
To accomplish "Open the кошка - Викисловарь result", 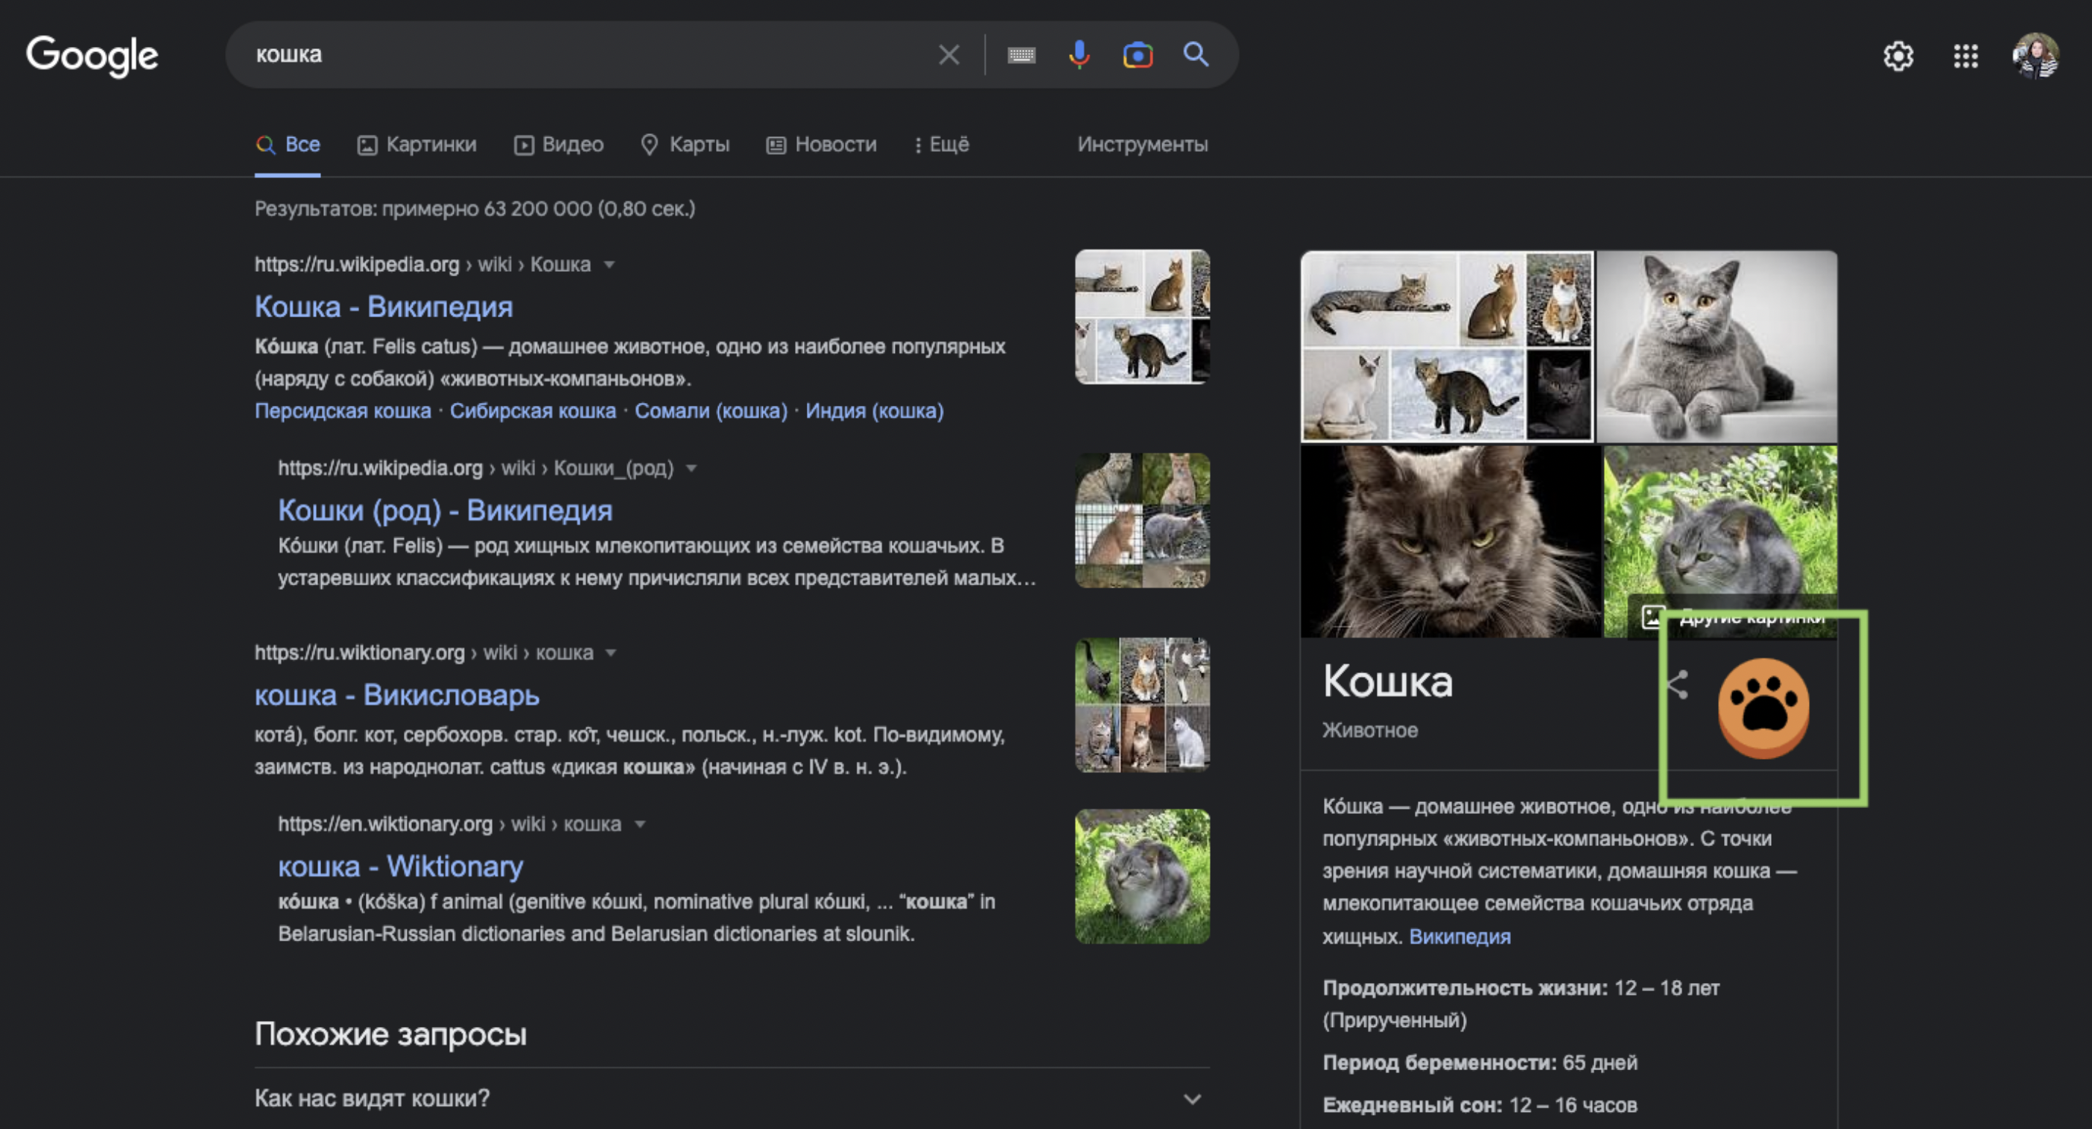I will coord(396,696).
